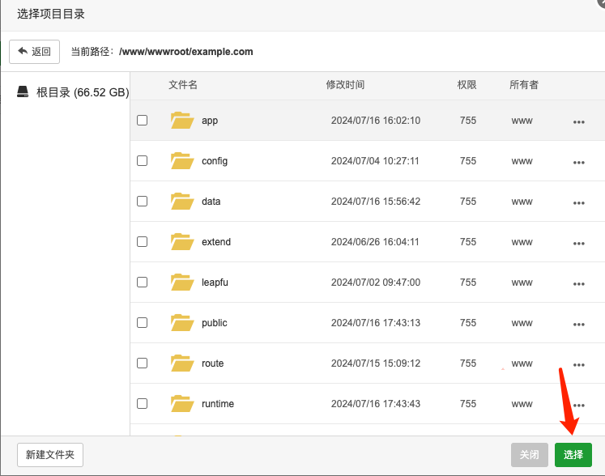
Task: Sort by 修改时间 column header
Action: click(x=345, y=85)
